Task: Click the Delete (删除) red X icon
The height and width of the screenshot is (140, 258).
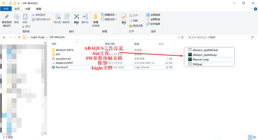Action: [x=76, y=17]
